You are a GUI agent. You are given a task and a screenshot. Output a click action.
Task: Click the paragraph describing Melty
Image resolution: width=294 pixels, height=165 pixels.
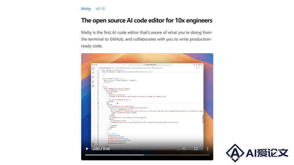click(x=146, y=39)
